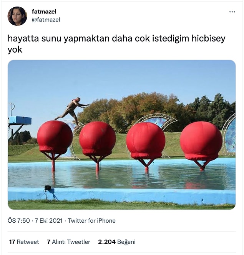Open the Twitter for iPhone source link
The width and height of the screenshot is (244, 255).
point(91,221)
